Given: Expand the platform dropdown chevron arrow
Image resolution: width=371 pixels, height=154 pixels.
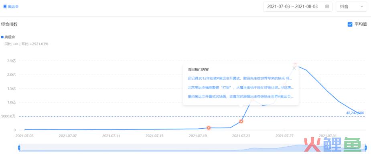Looking at the screenshot, I should (362, 7).
